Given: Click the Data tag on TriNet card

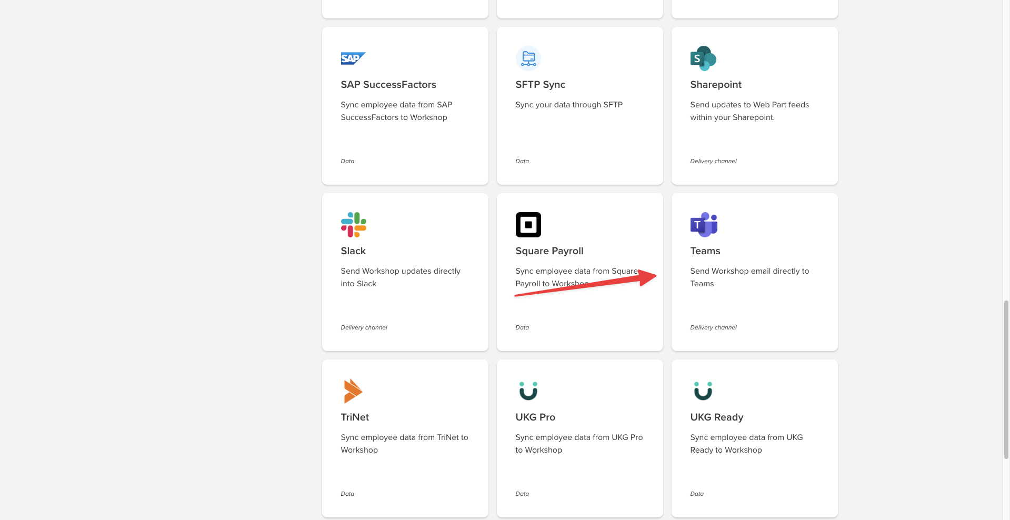Looking at the screenshot, I should point(347,494).
